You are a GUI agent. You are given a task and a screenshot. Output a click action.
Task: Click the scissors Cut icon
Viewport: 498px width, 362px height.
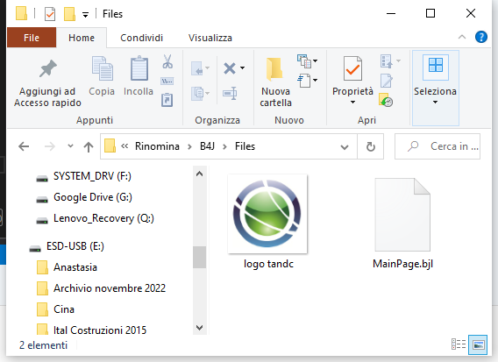pos(167,61)
